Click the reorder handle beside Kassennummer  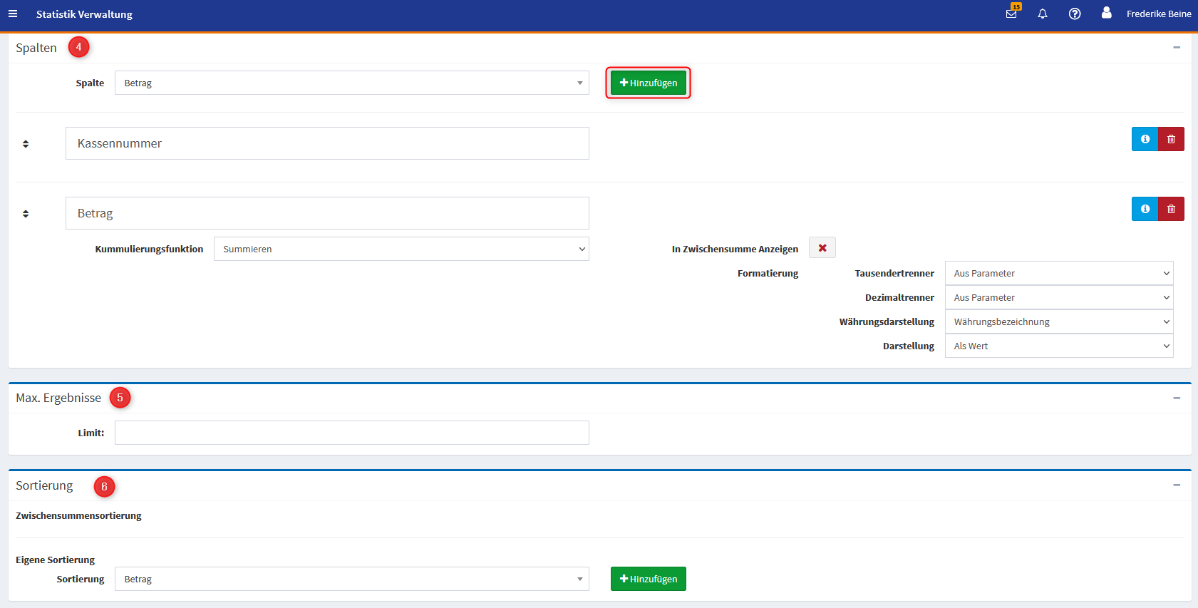tap(26, 144)
